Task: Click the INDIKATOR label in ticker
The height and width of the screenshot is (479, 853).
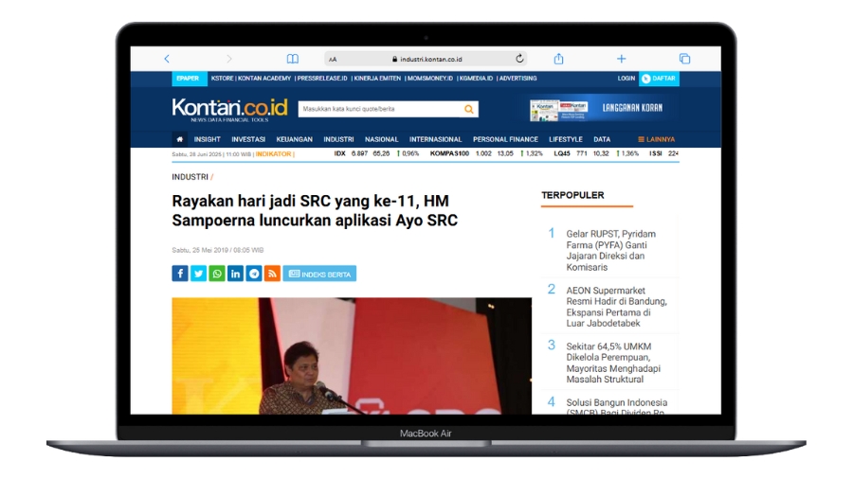Action: 274,154
